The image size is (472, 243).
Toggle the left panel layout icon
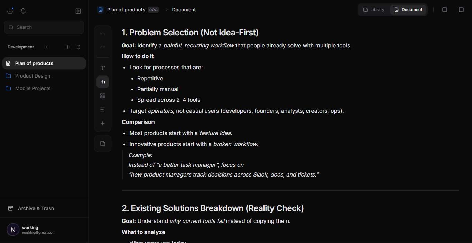click(445, 9)
